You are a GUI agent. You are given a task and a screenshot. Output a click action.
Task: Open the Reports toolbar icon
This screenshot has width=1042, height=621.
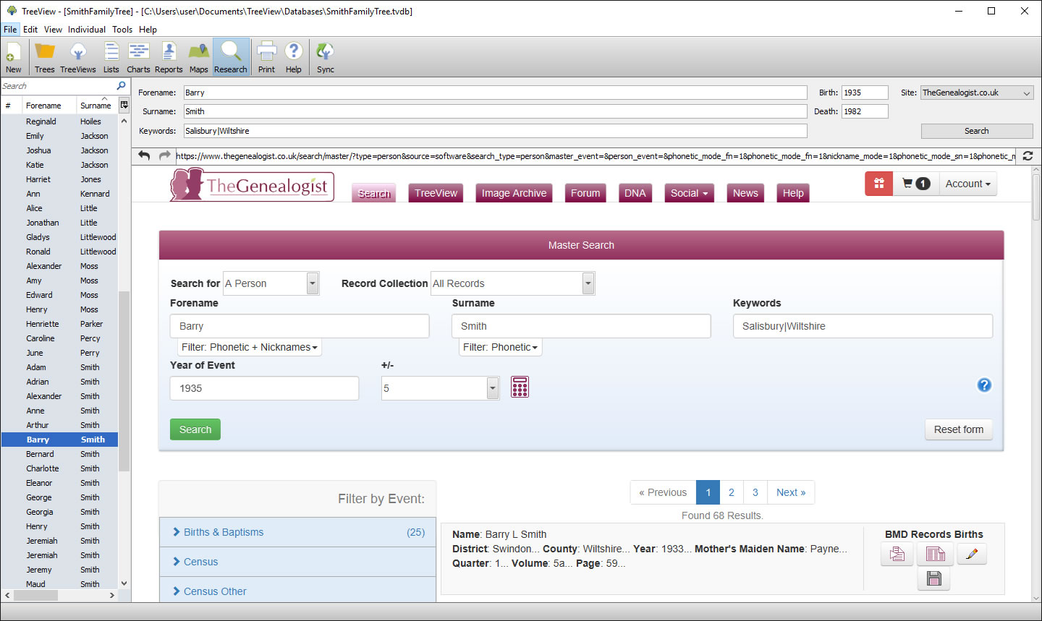[169, 57]
